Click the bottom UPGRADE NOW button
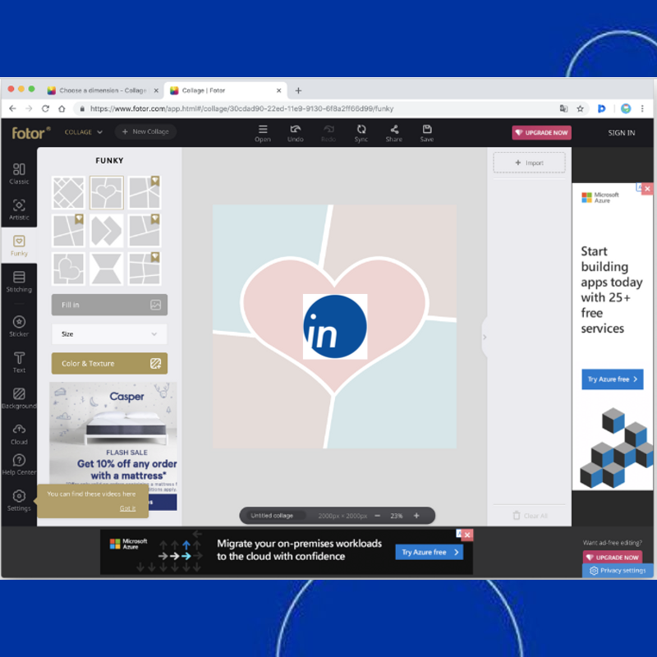Screen dimensions: 657x657 pos(612,558)
